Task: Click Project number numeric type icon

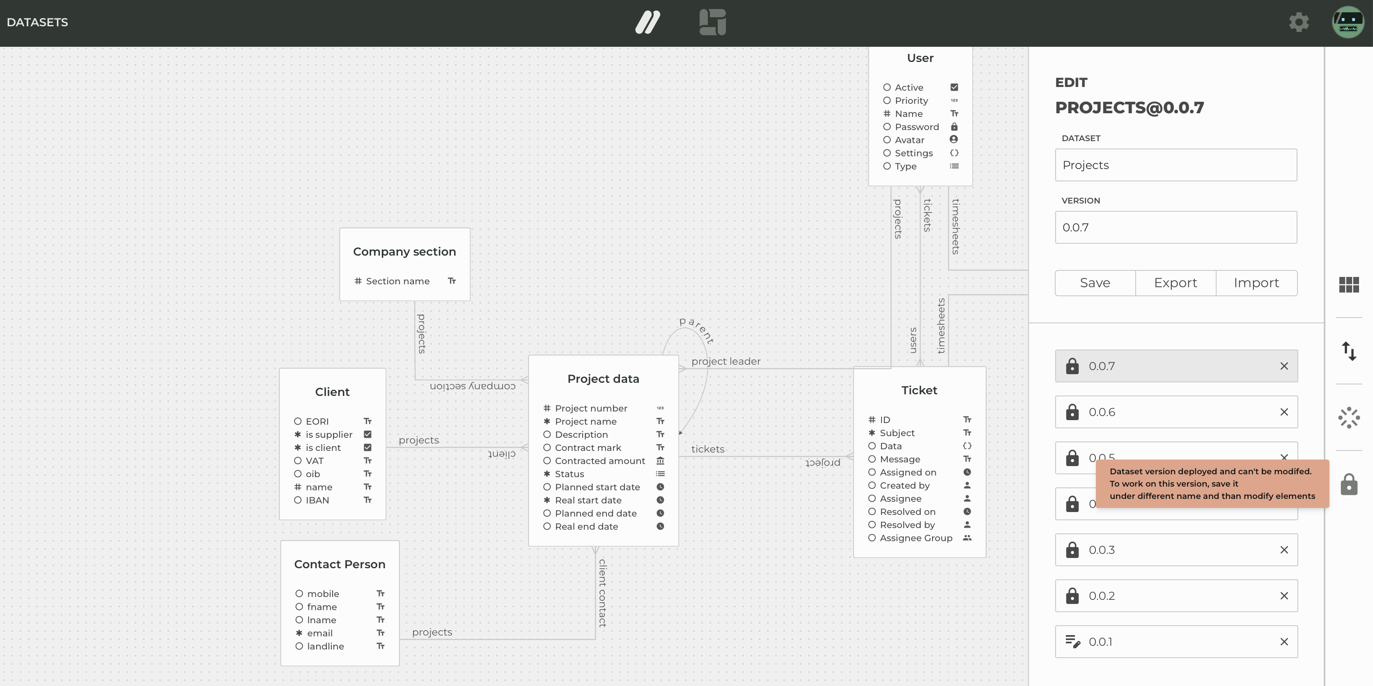Action: [x=660, y=408]
